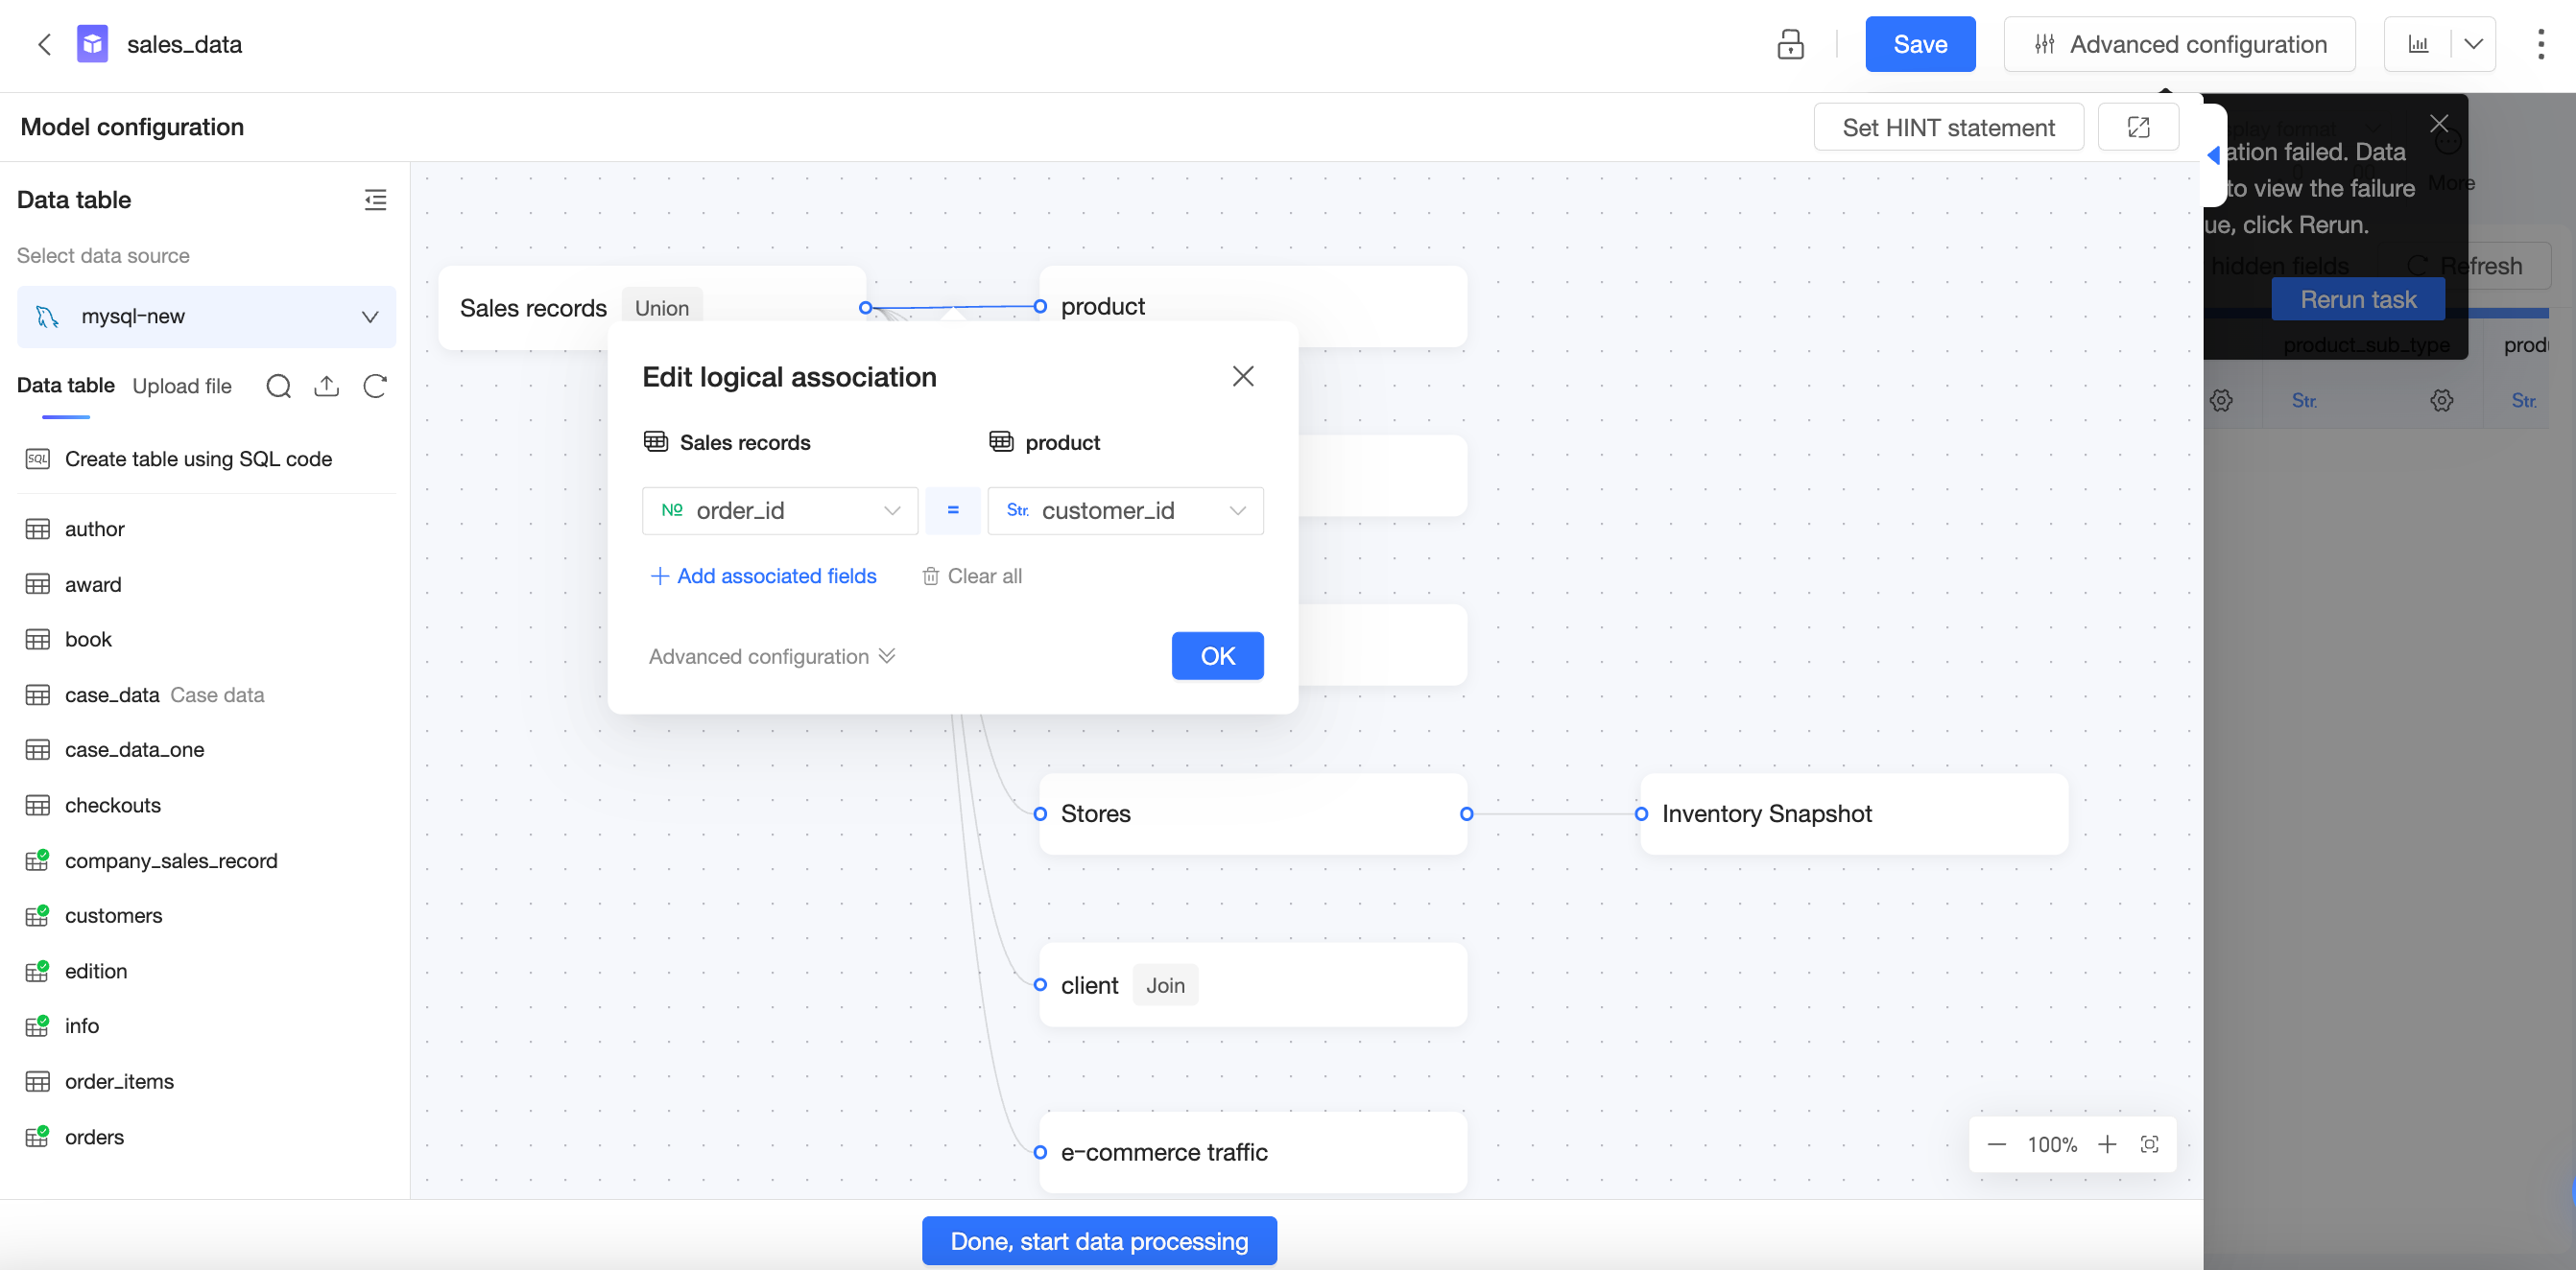The width and height of the screenshot is (2576, 1270).
Task: Click the expand fullscreen canvas icon
Action: tap(2138, 127)
